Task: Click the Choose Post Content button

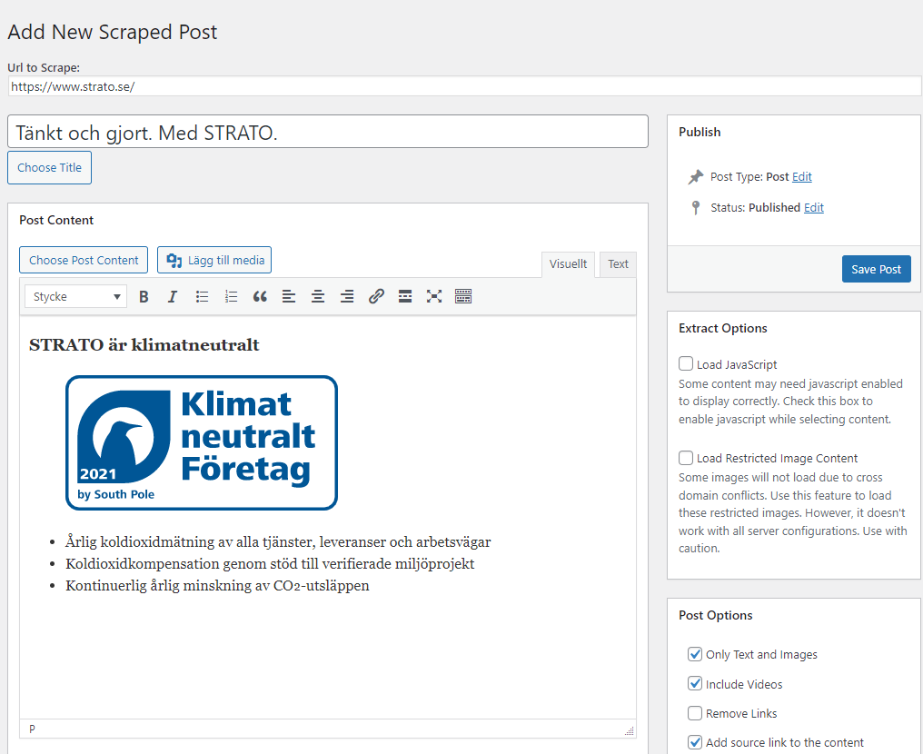Action: point(84,260)
